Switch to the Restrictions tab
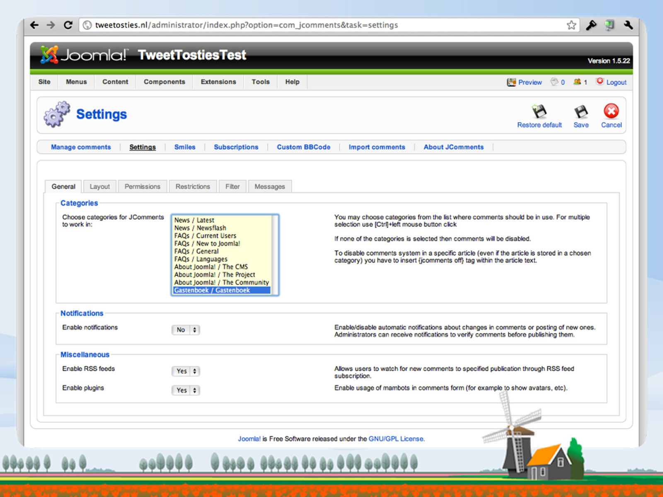Image resolution: width=663 pixels, height=497 pixels. point(193,186)
